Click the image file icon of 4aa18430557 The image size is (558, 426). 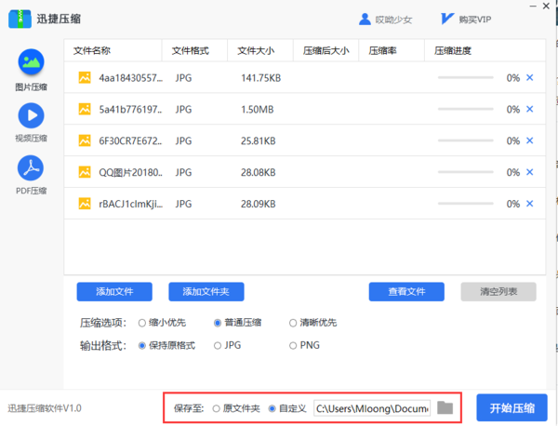click(85, 77)
